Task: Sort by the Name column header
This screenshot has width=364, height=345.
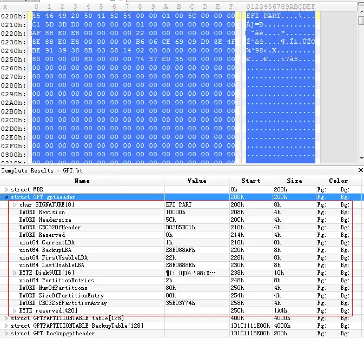Action: 82,181
